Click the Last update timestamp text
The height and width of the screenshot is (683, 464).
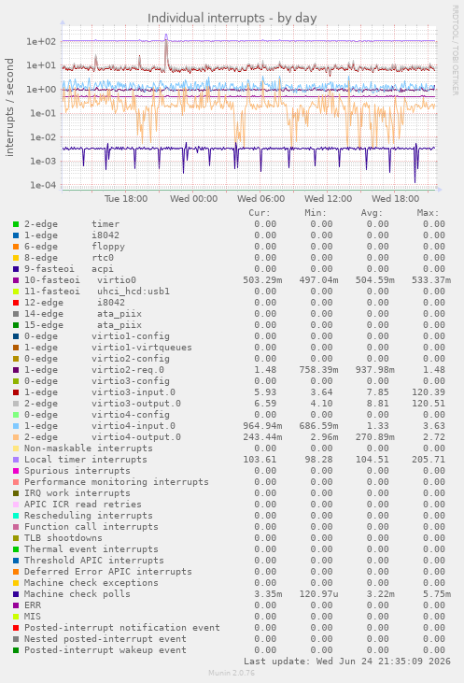pyautogui.click(x=347, y=662)
